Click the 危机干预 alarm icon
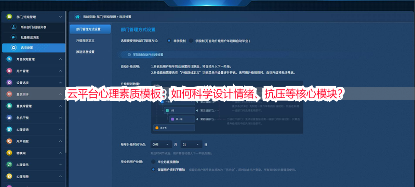The image size is (415, 187). (x=9, y=117)
